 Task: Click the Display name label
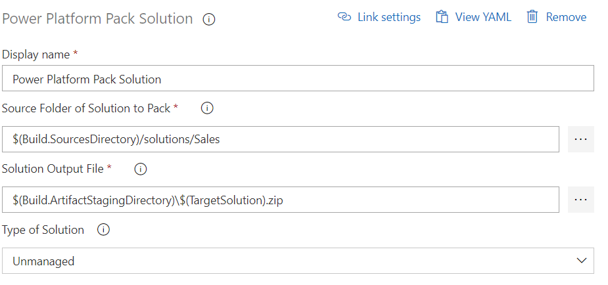click(x=36, y=55)
